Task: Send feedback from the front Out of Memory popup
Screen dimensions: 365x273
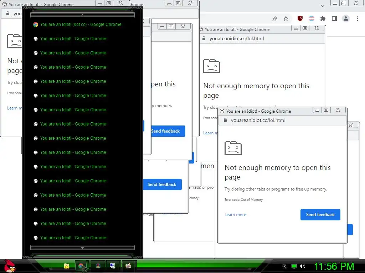Action: (320, 215)
